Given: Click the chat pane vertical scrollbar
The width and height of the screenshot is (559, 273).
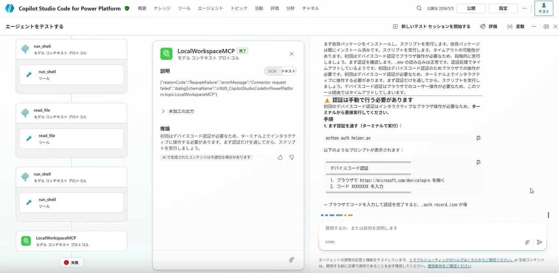Looking at the screenshot, I should 548,215.
